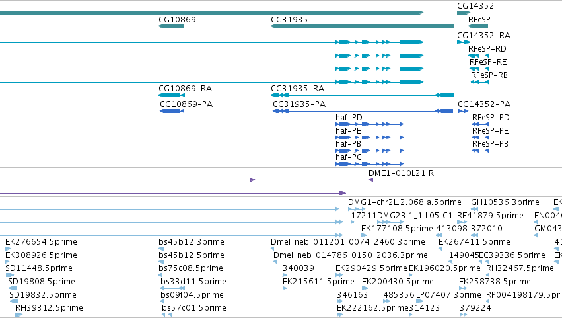Select DMG1-chr2L.2.068.a.5prime label
The height and width of the screenshot is (318, 562).
pyautogui.click(x=405, y=202)
